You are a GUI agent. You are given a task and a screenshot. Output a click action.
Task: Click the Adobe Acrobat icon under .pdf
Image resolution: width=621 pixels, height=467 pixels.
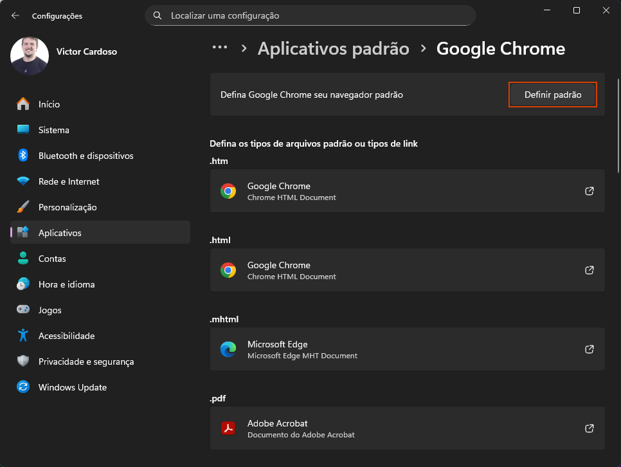[228, 428]
